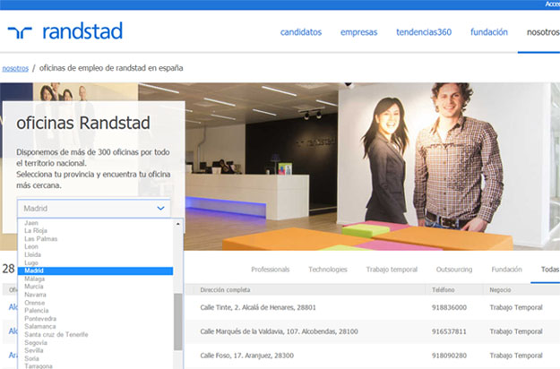The height and width of the screenshot is (369, 560).
Task: Click Trabajo Temporal in the Aranjuez row
Action: click(x=516, y=356)
